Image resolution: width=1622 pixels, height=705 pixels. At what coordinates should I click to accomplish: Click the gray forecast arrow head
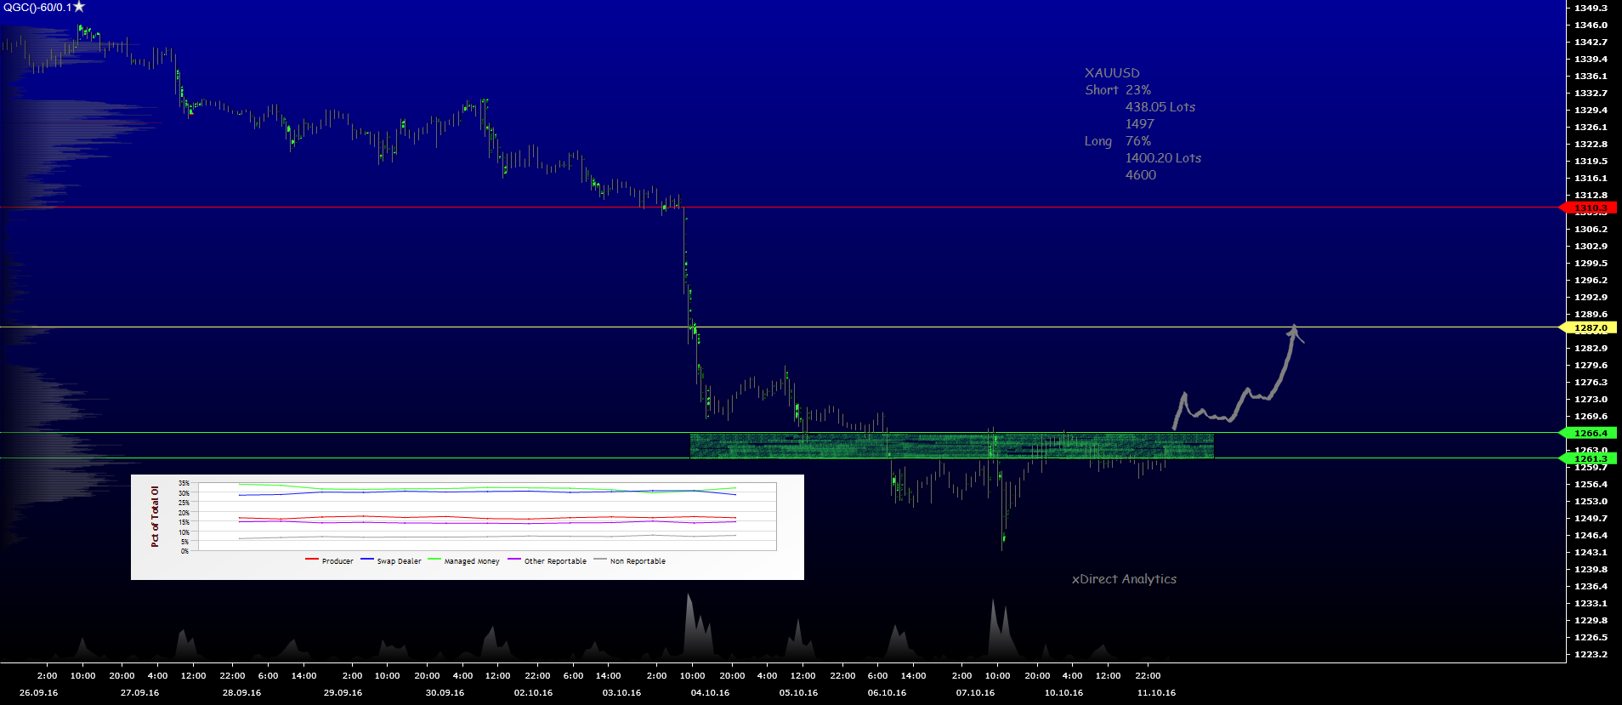point(1294,330)
